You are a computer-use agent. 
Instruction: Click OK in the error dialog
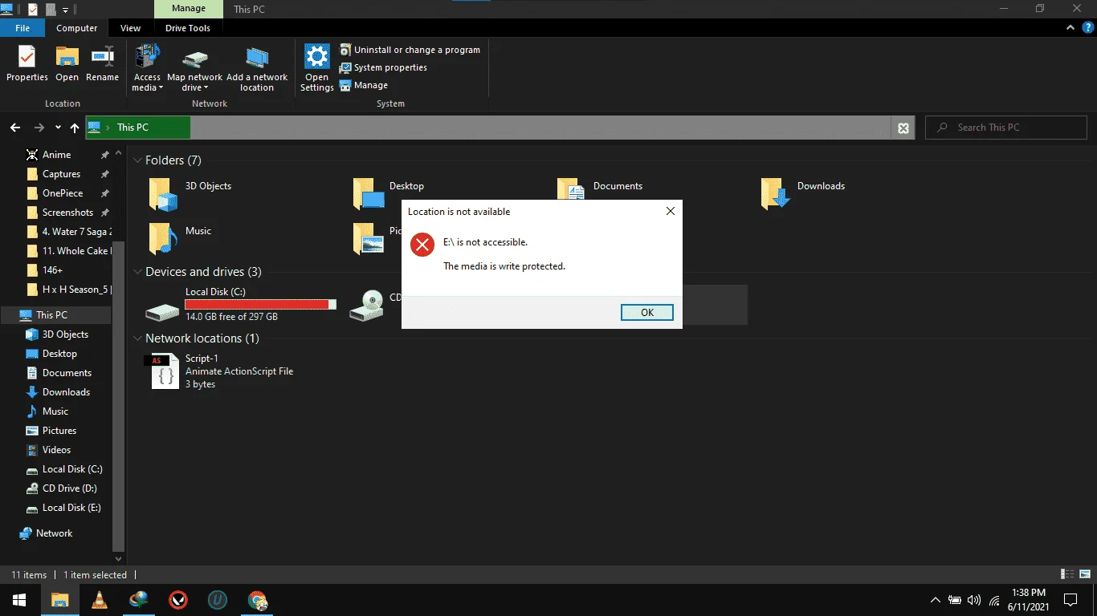point(647,313)
